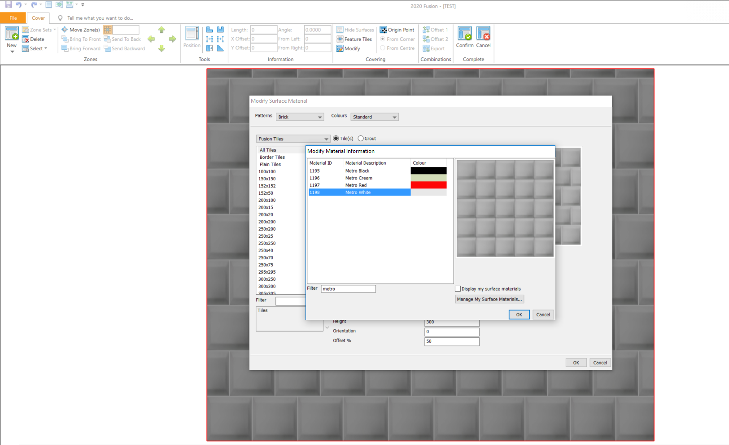This screenshot has height=445, width=729.
Task: Click Manage My Surface Materials button
Action: click(489, 299)
